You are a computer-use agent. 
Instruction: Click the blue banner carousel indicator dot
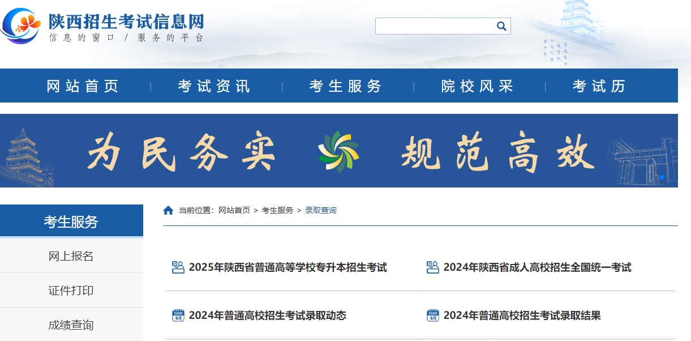click(662, 177)
